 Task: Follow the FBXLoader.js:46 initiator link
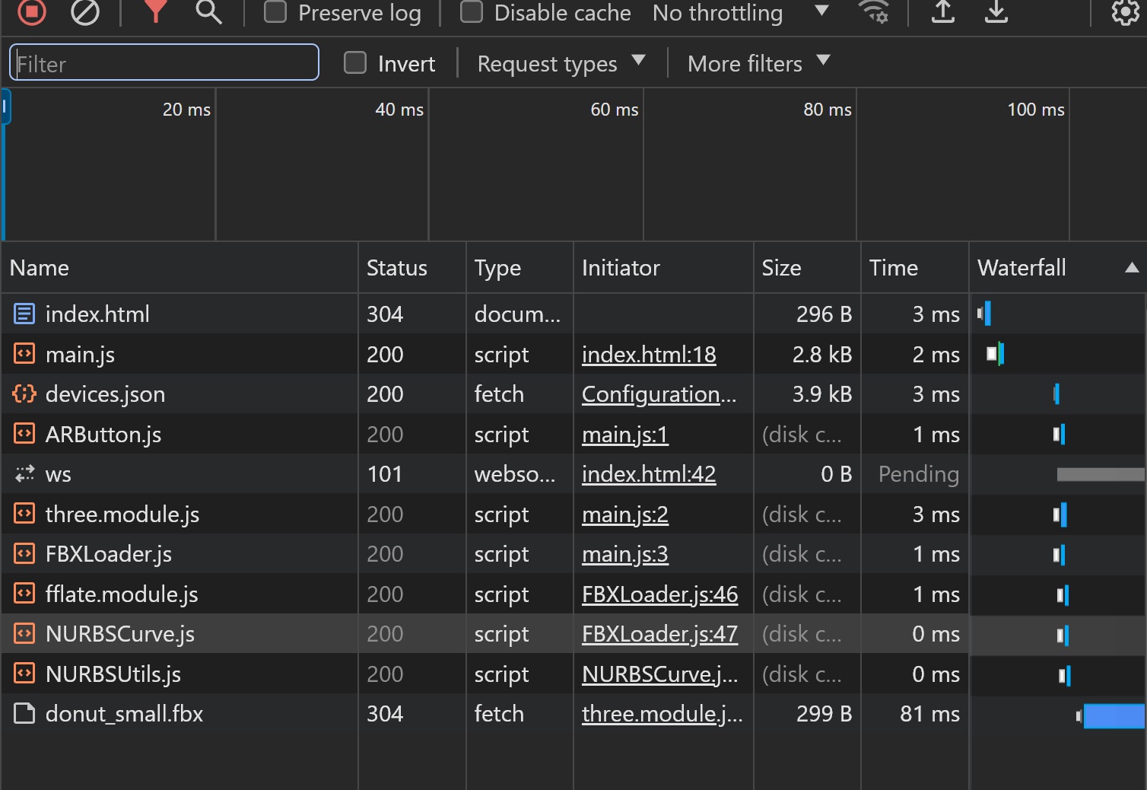tap(660, 594)
